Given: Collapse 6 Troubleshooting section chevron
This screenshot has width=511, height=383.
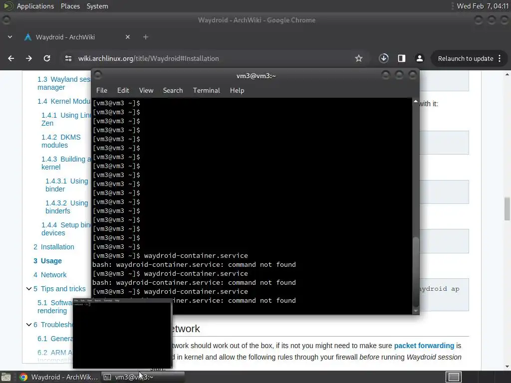Looking at the screenshot, I should coord(28,324).
